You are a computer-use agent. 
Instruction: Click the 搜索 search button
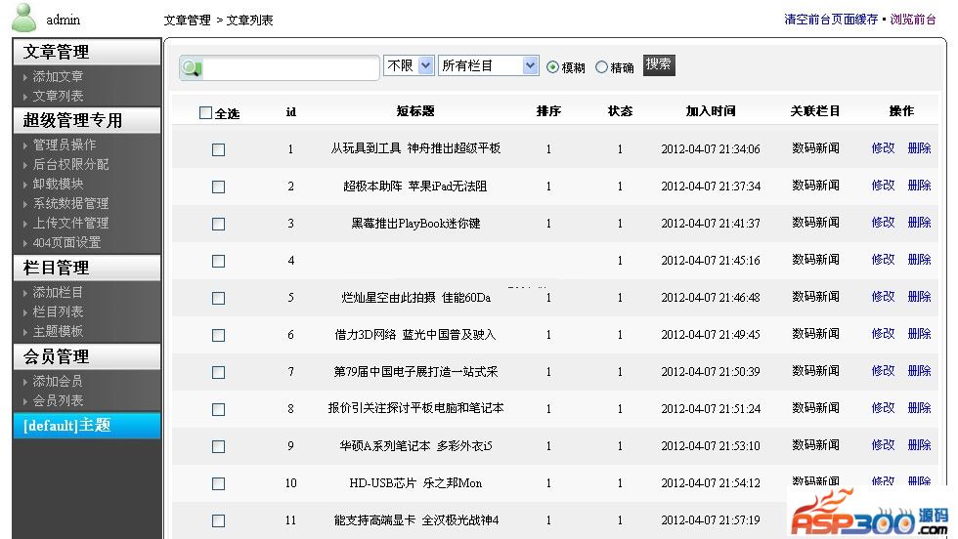tap(659, 64)
